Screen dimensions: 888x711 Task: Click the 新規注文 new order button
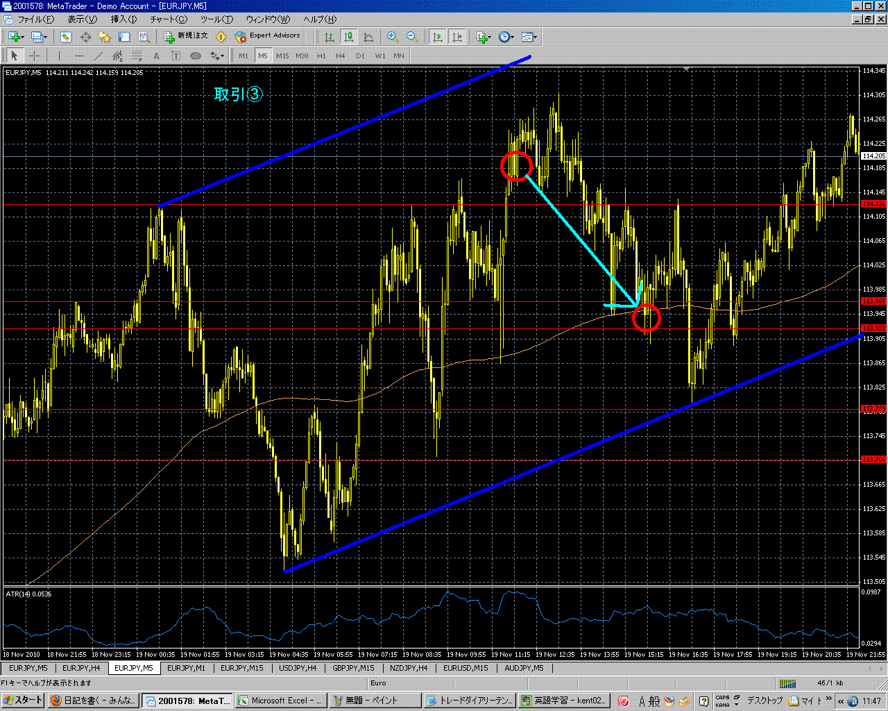tap(185, 36)
